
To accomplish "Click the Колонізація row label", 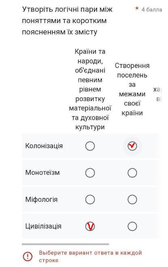I will point(44,146).
